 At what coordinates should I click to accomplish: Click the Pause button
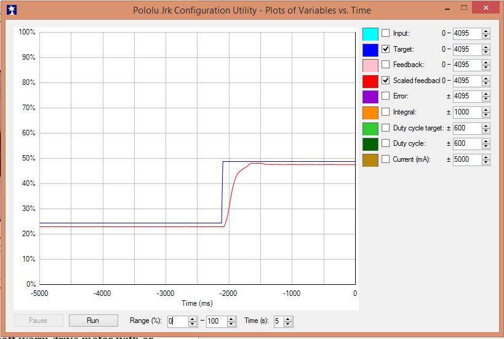pos(39,321)
